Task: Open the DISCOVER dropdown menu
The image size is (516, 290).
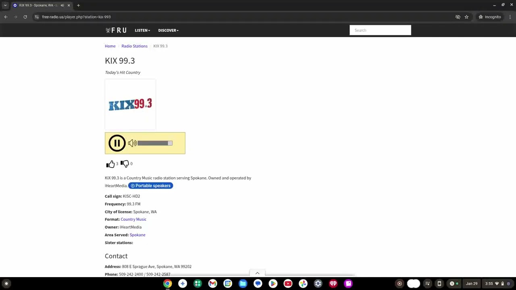Action: point(168,30)
